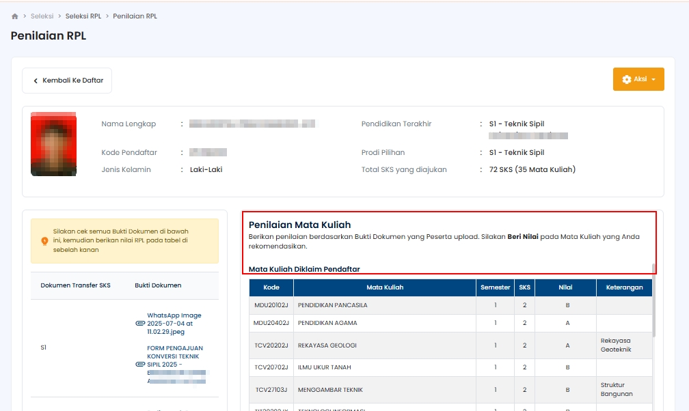Image resolution: width=689 pixels, height=411 pixels.
Task: Select the Penilaian RPL breadcrumb item
Action: (x=135, y=16)
